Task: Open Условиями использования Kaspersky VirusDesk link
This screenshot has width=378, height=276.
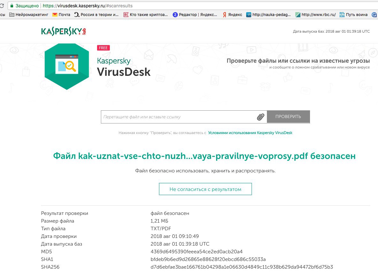Action: coord(250,133)
